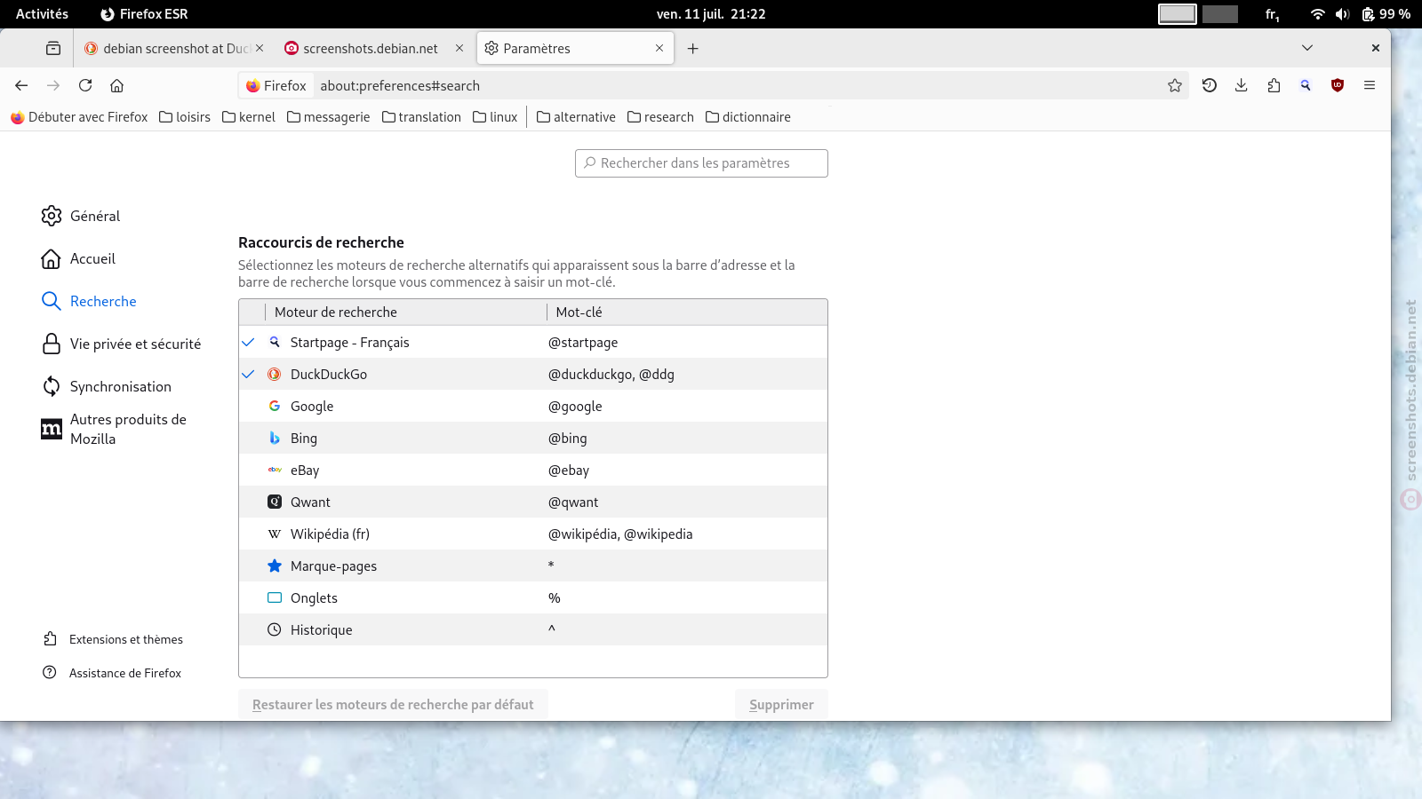Go back with the back arrow
This screenshot has width=1422, height=799.
coord(21,85)
